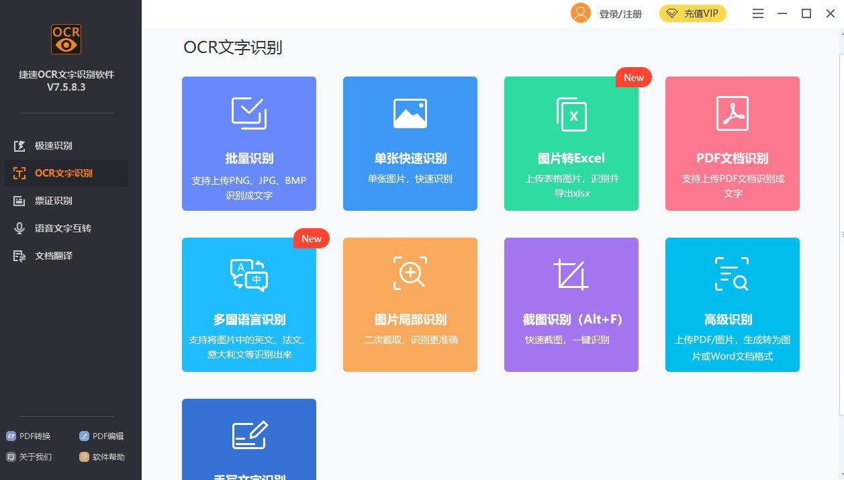Launch PDF文档识别 recognition
844x480 pixels.
click(x=732, y=144)
